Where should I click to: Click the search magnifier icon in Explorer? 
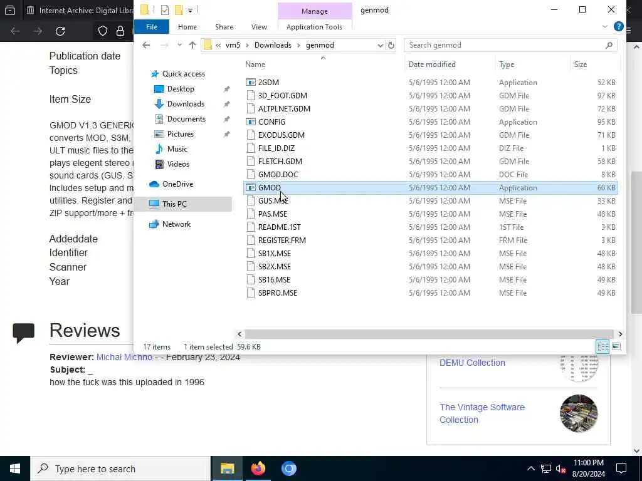609,45
